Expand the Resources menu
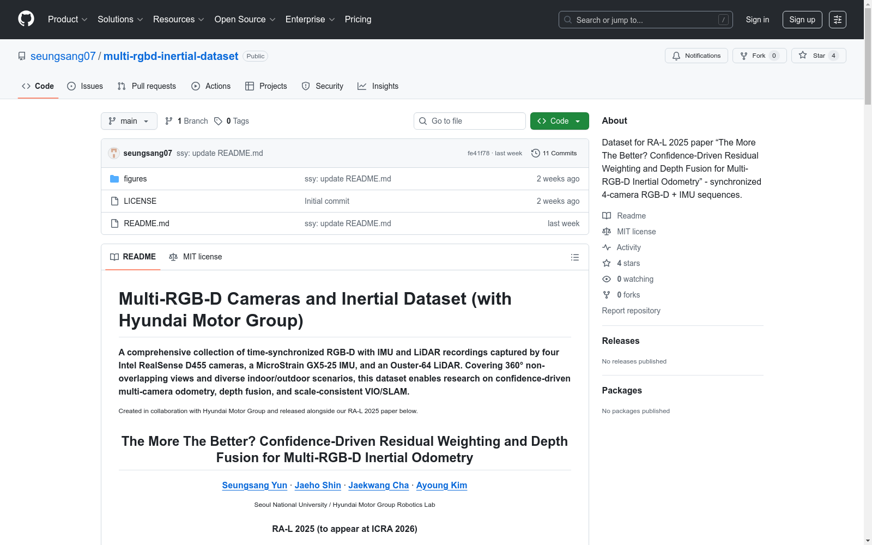Image resolution: width=872 pixels, height=545 pixels. [179, 20]
